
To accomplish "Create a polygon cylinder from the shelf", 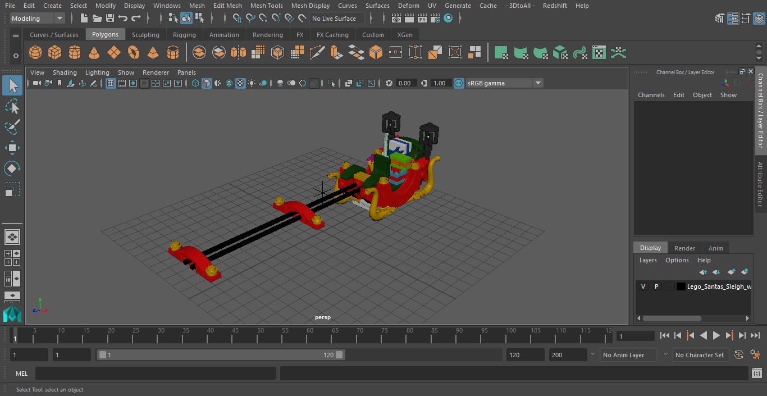I will click(x=75, y=53).
